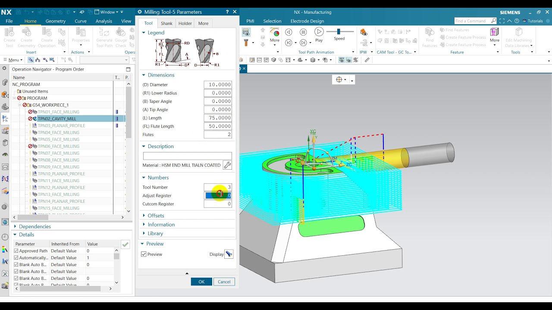
Task: Pause the tool path animation
Action: [303, 32]
